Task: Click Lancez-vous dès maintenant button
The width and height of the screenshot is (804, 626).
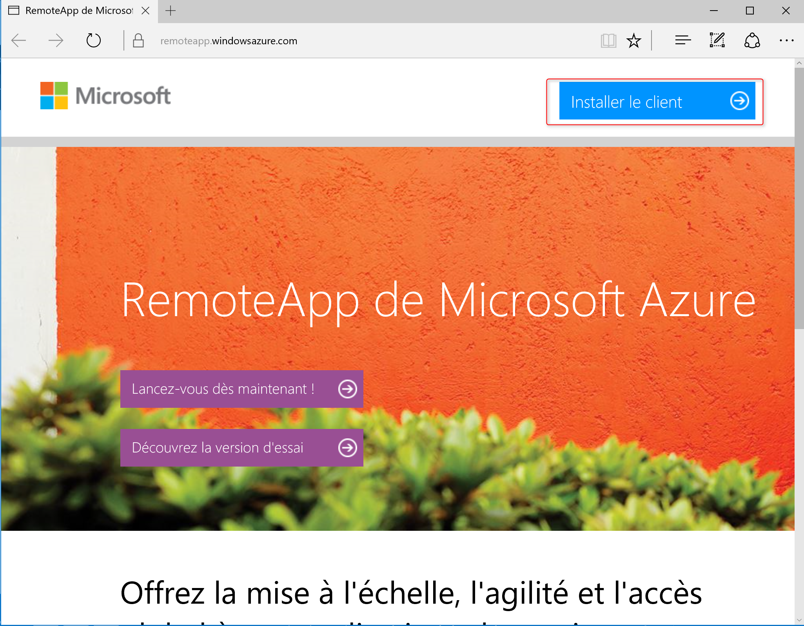Action: coord(241,389)
